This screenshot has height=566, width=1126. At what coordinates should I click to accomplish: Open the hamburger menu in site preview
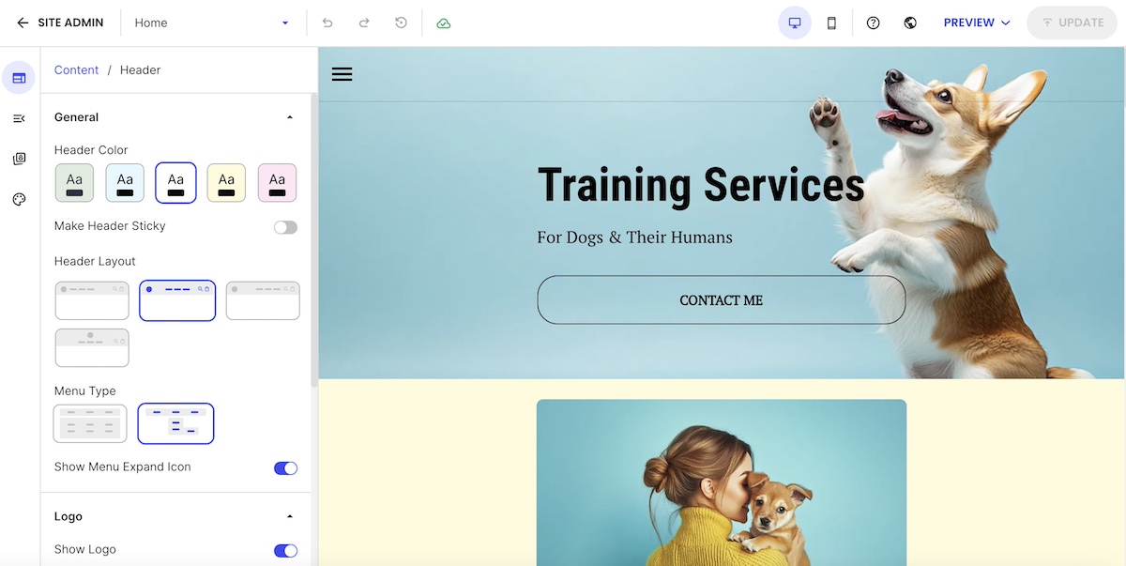pos(342,74)
